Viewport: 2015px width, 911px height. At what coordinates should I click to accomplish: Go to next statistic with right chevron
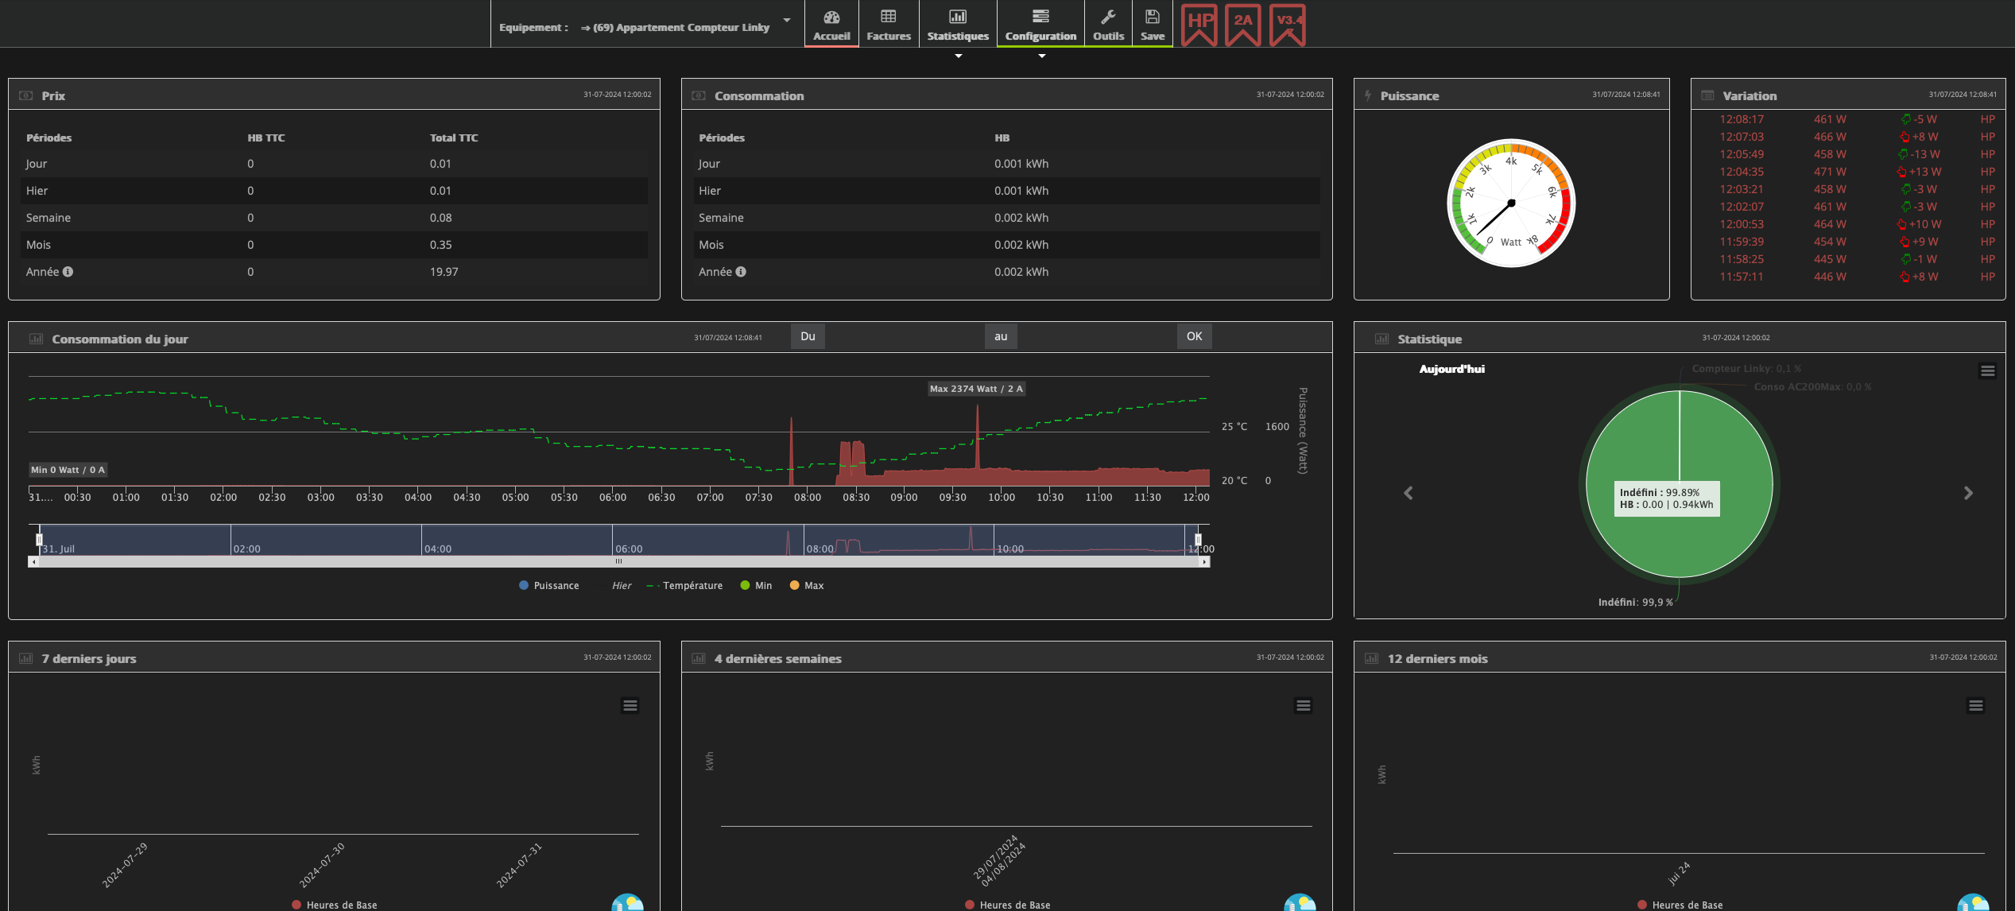1968,493
